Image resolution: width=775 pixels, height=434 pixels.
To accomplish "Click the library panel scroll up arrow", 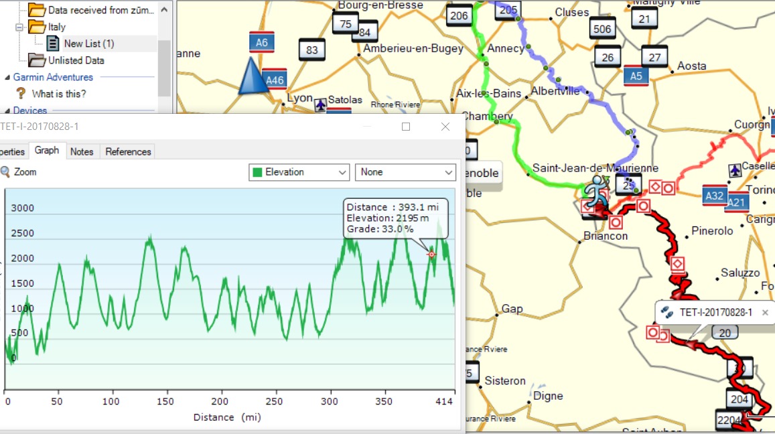I will [164, 9].
